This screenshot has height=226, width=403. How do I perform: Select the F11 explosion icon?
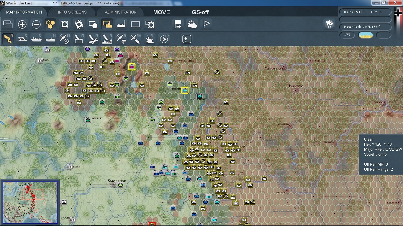(x=150, y=39)
